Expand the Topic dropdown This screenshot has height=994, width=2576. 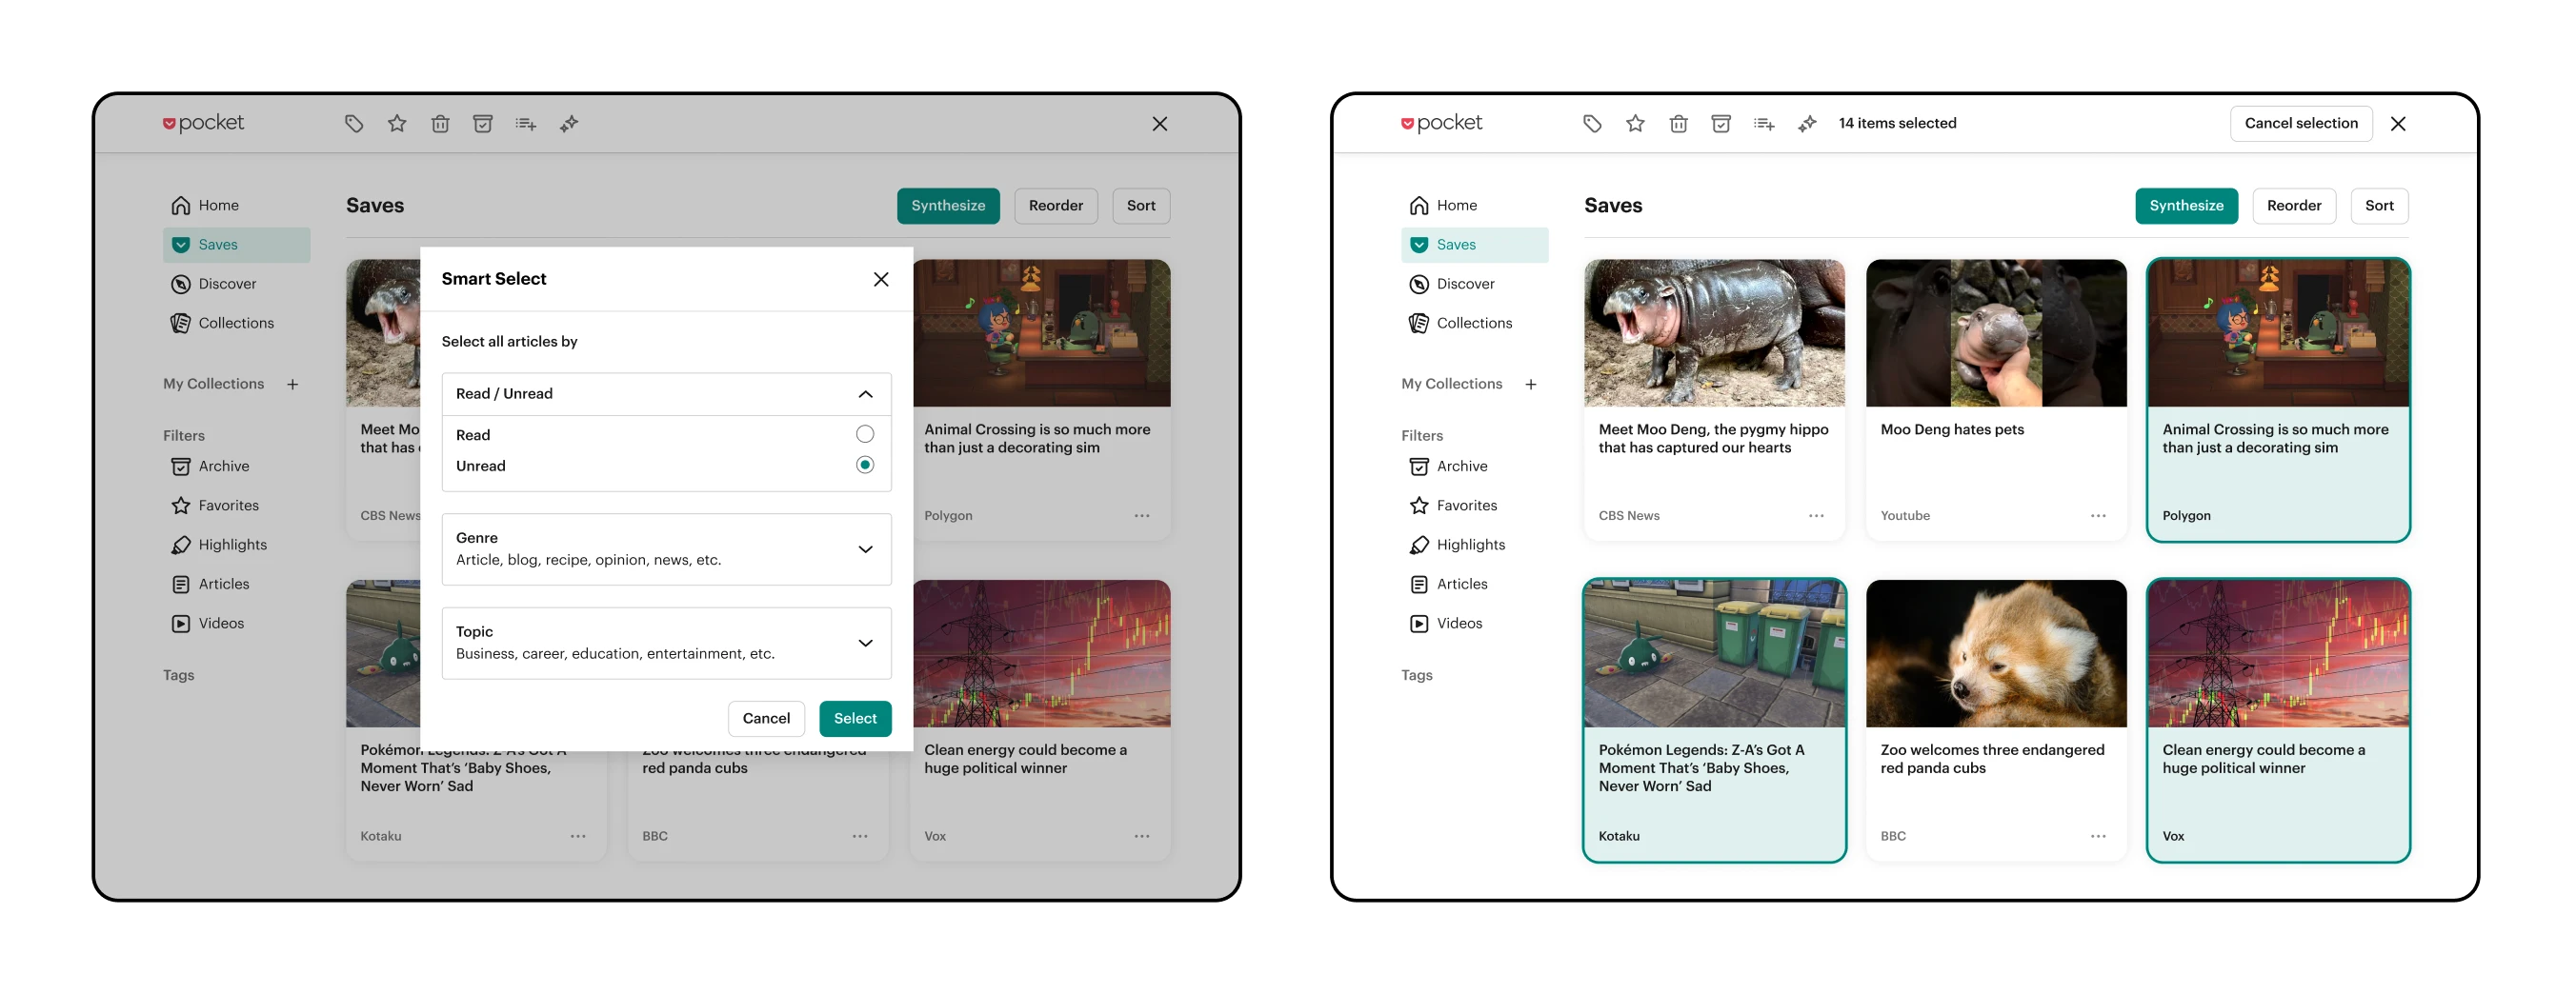click(x=865, y=643)
